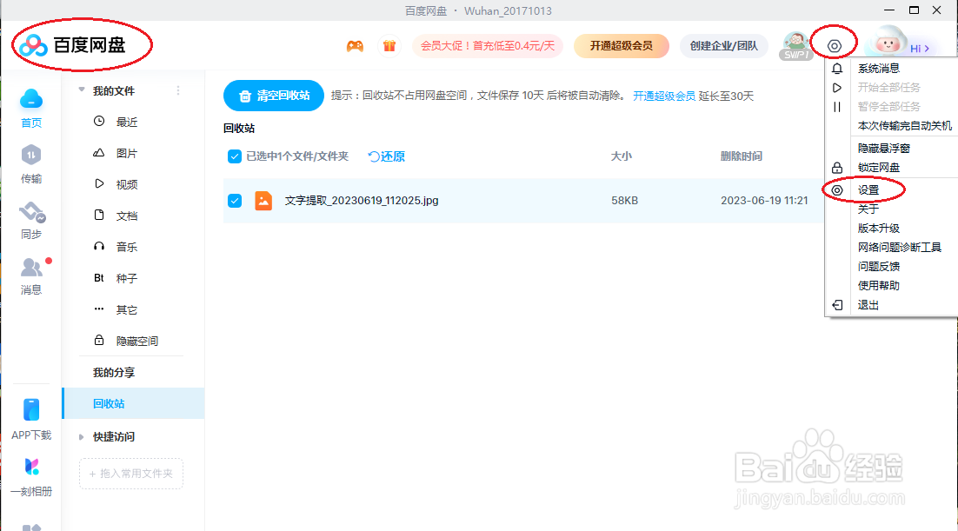Click 开通超级会员 orange button
The image size is (958, 531).
click(622, 46)
